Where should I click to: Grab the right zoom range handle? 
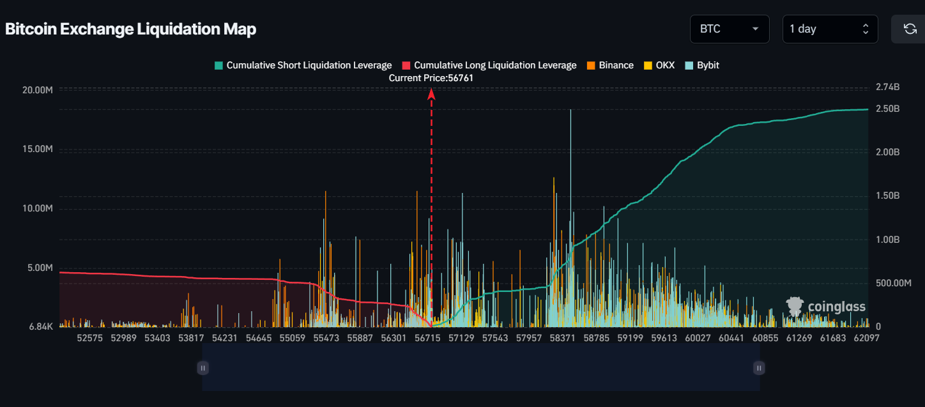point(759,367)
